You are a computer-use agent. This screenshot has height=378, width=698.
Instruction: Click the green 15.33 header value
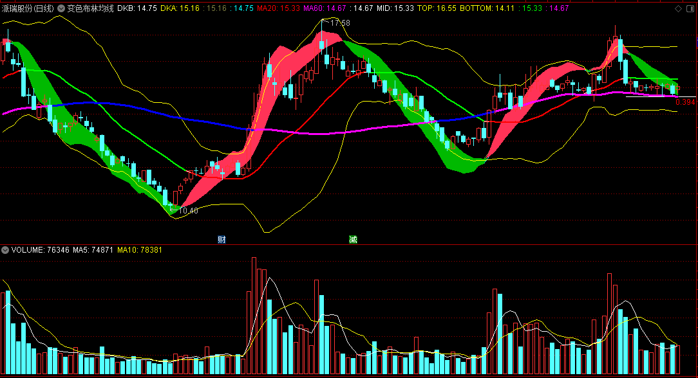(x=532, y=8)
